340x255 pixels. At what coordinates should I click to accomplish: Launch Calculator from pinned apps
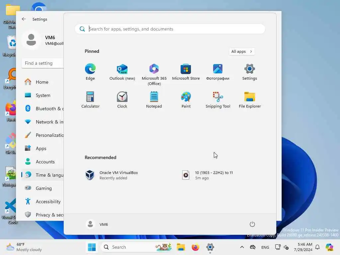pos(90,100)
